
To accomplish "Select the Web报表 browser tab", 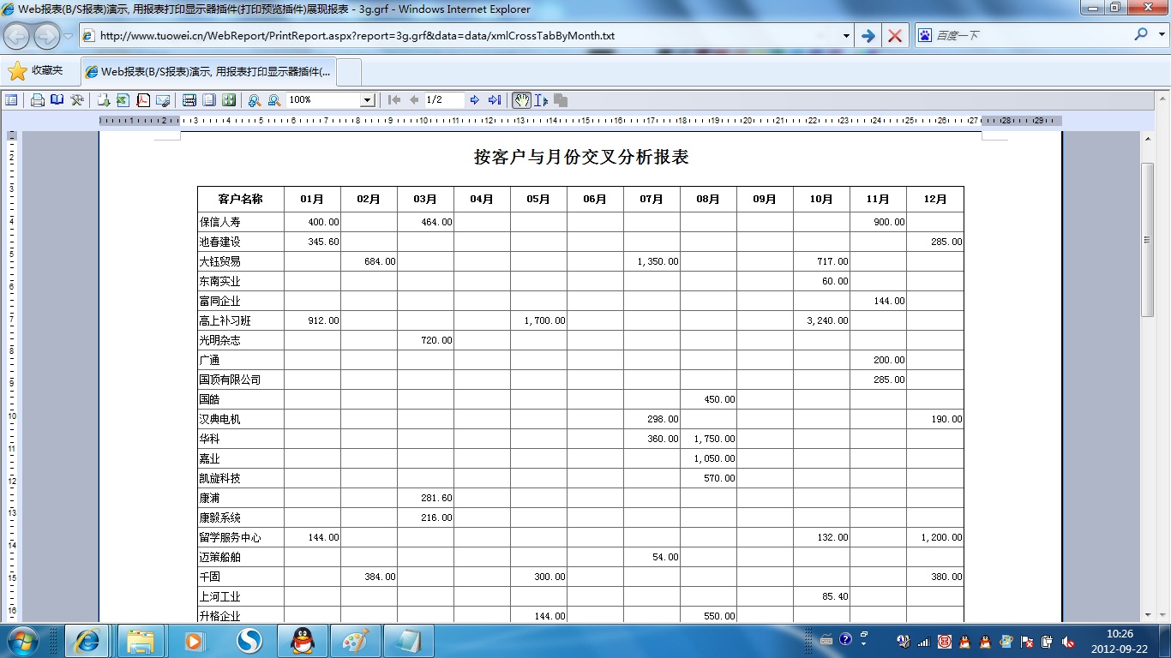I will point(209,72).
